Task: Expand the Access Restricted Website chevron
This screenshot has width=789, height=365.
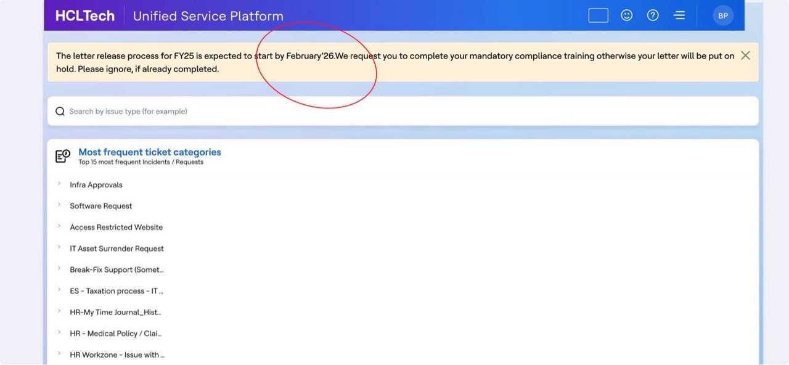Action: coord(59,226)
